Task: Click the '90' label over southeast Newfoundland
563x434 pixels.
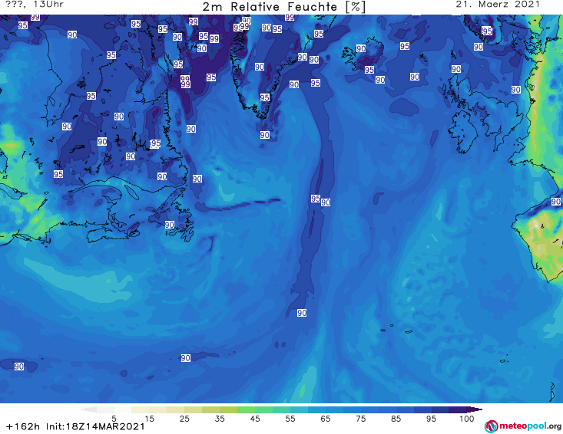Action: [170, 225]
